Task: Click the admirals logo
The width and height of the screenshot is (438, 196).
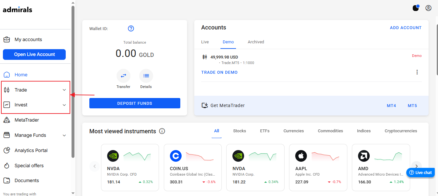Action: (x=17, y=10)
